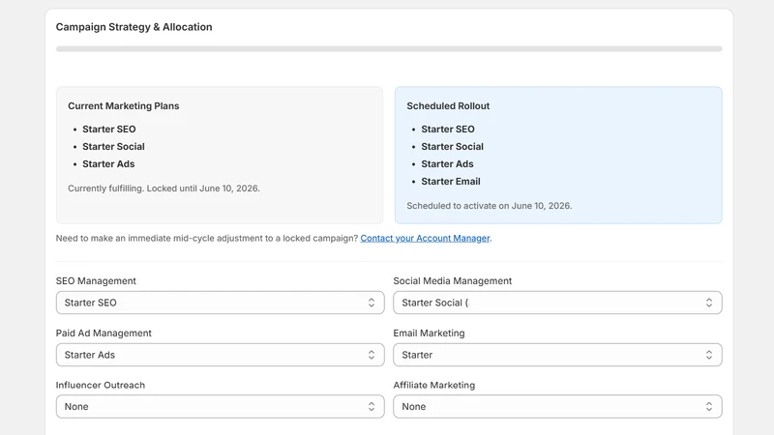Select the Scheduled Rollout heading

pos(448,106)
